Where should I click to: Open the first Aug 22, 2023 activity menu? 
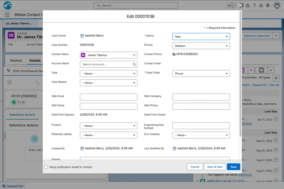[x=276, y=140]
